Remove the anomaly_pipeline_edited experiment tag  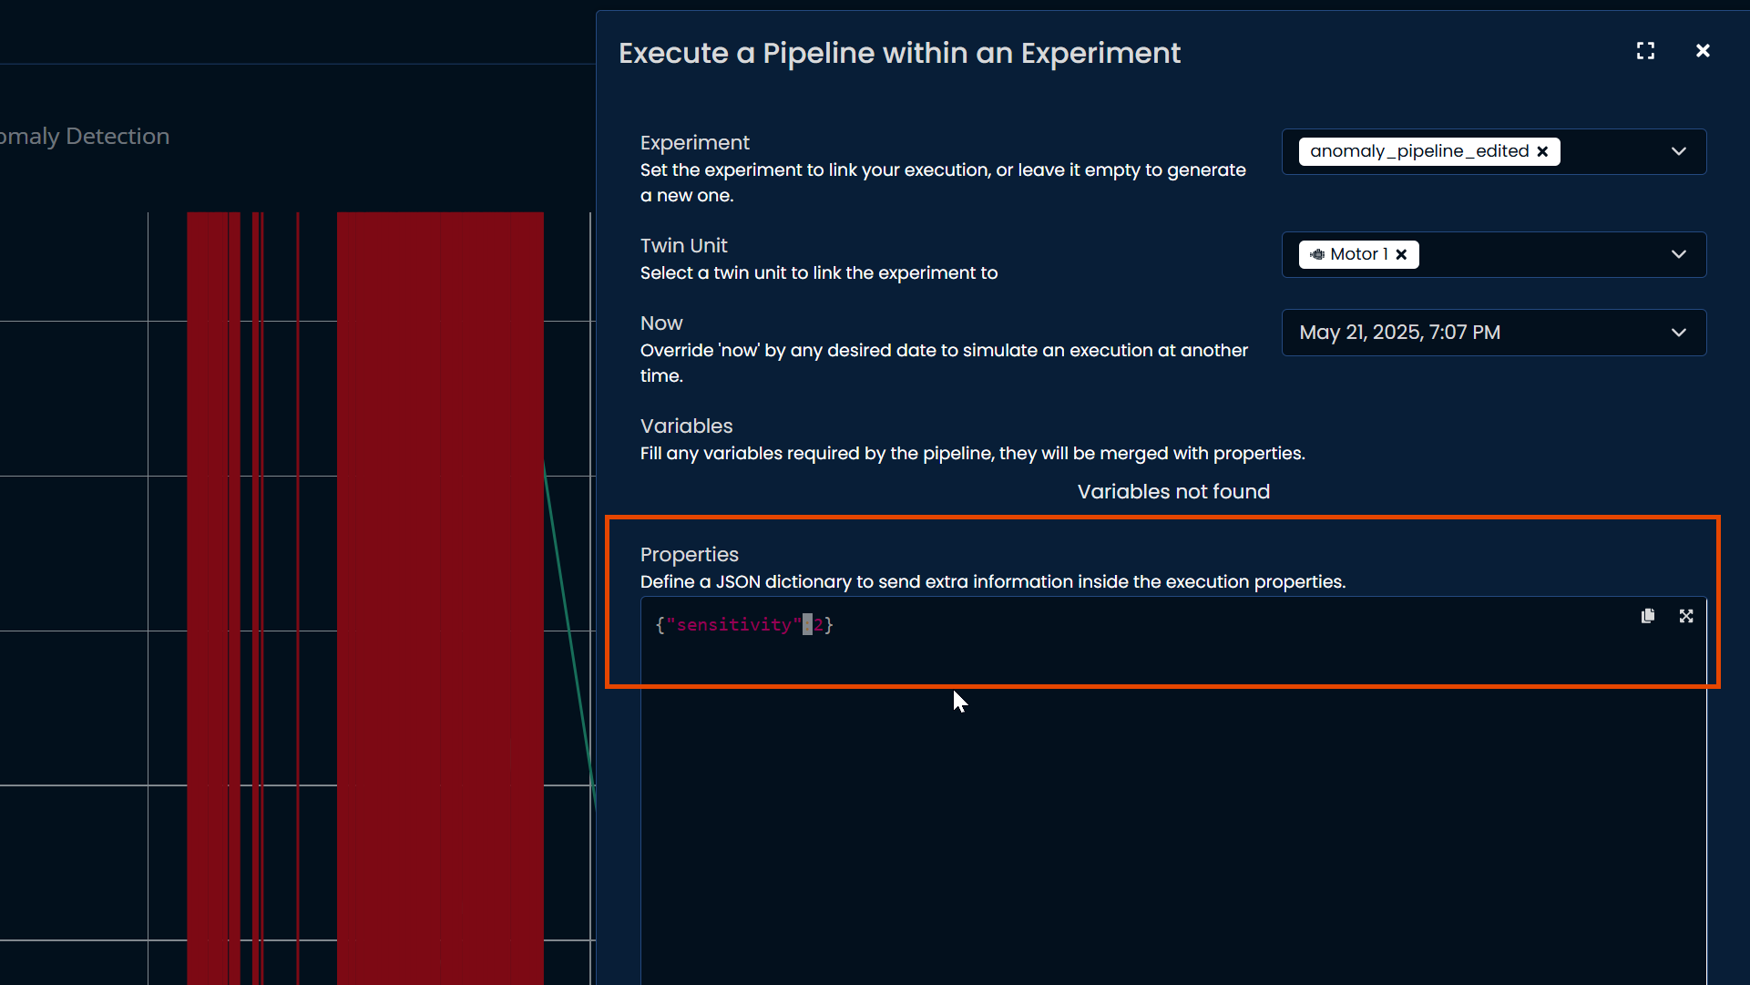pos(1542,151)
